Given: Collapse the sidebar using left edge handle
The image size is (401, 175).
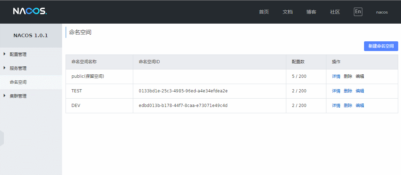Looking at the screenshot, I should (x=2, y=138).
